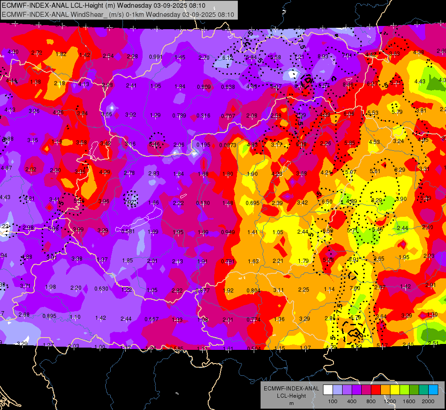Click the grid value 5.45

[x=378, y=229]
